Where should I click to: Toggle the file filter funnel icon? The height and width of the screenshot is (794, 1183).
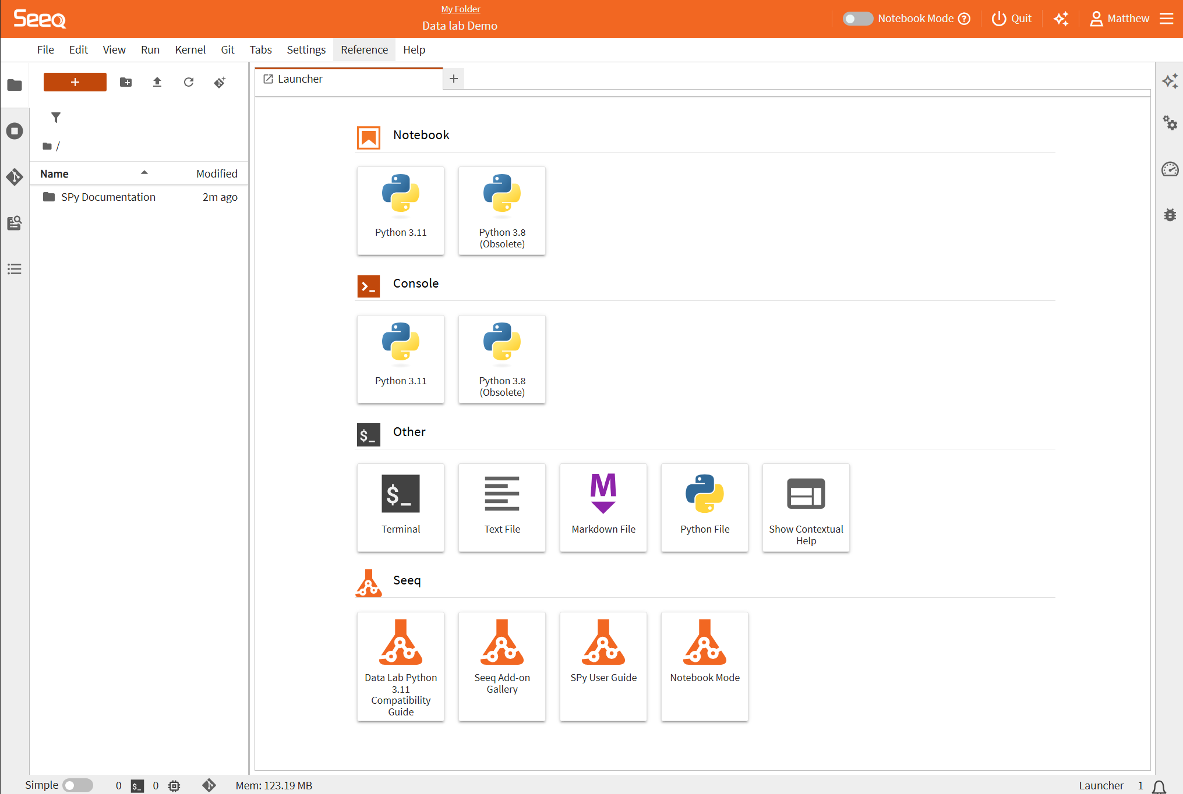click(56, 118)
